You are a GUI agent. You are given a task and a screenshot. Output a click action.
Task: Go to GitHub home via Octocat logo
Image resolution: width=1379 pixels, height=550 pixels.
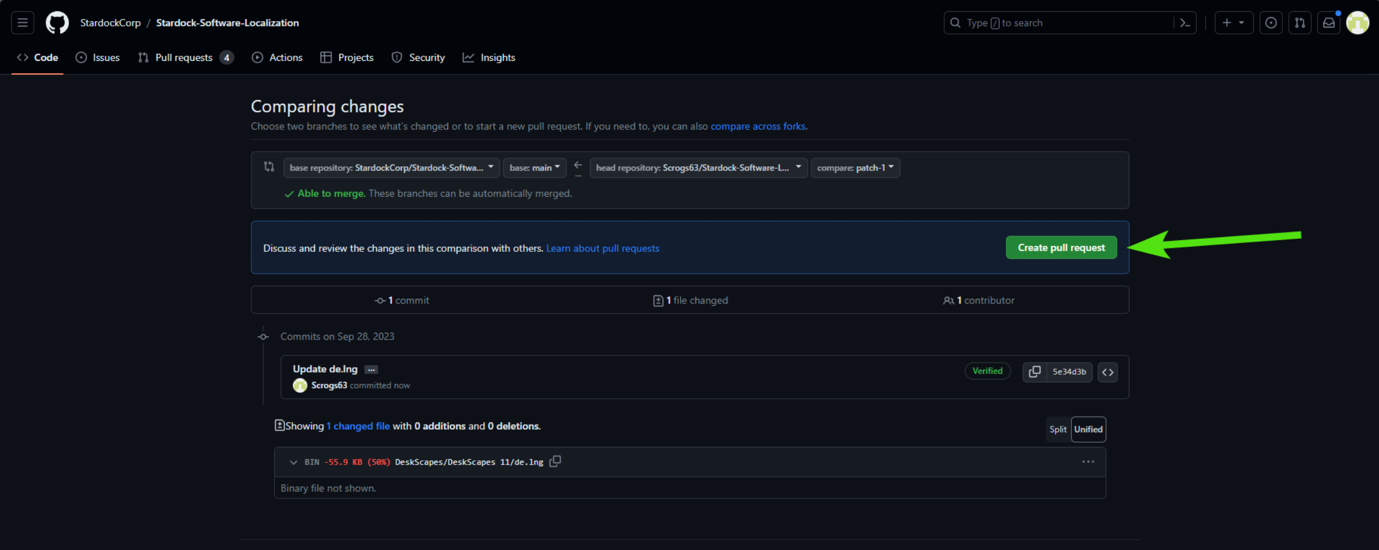[x=57, y=23]
